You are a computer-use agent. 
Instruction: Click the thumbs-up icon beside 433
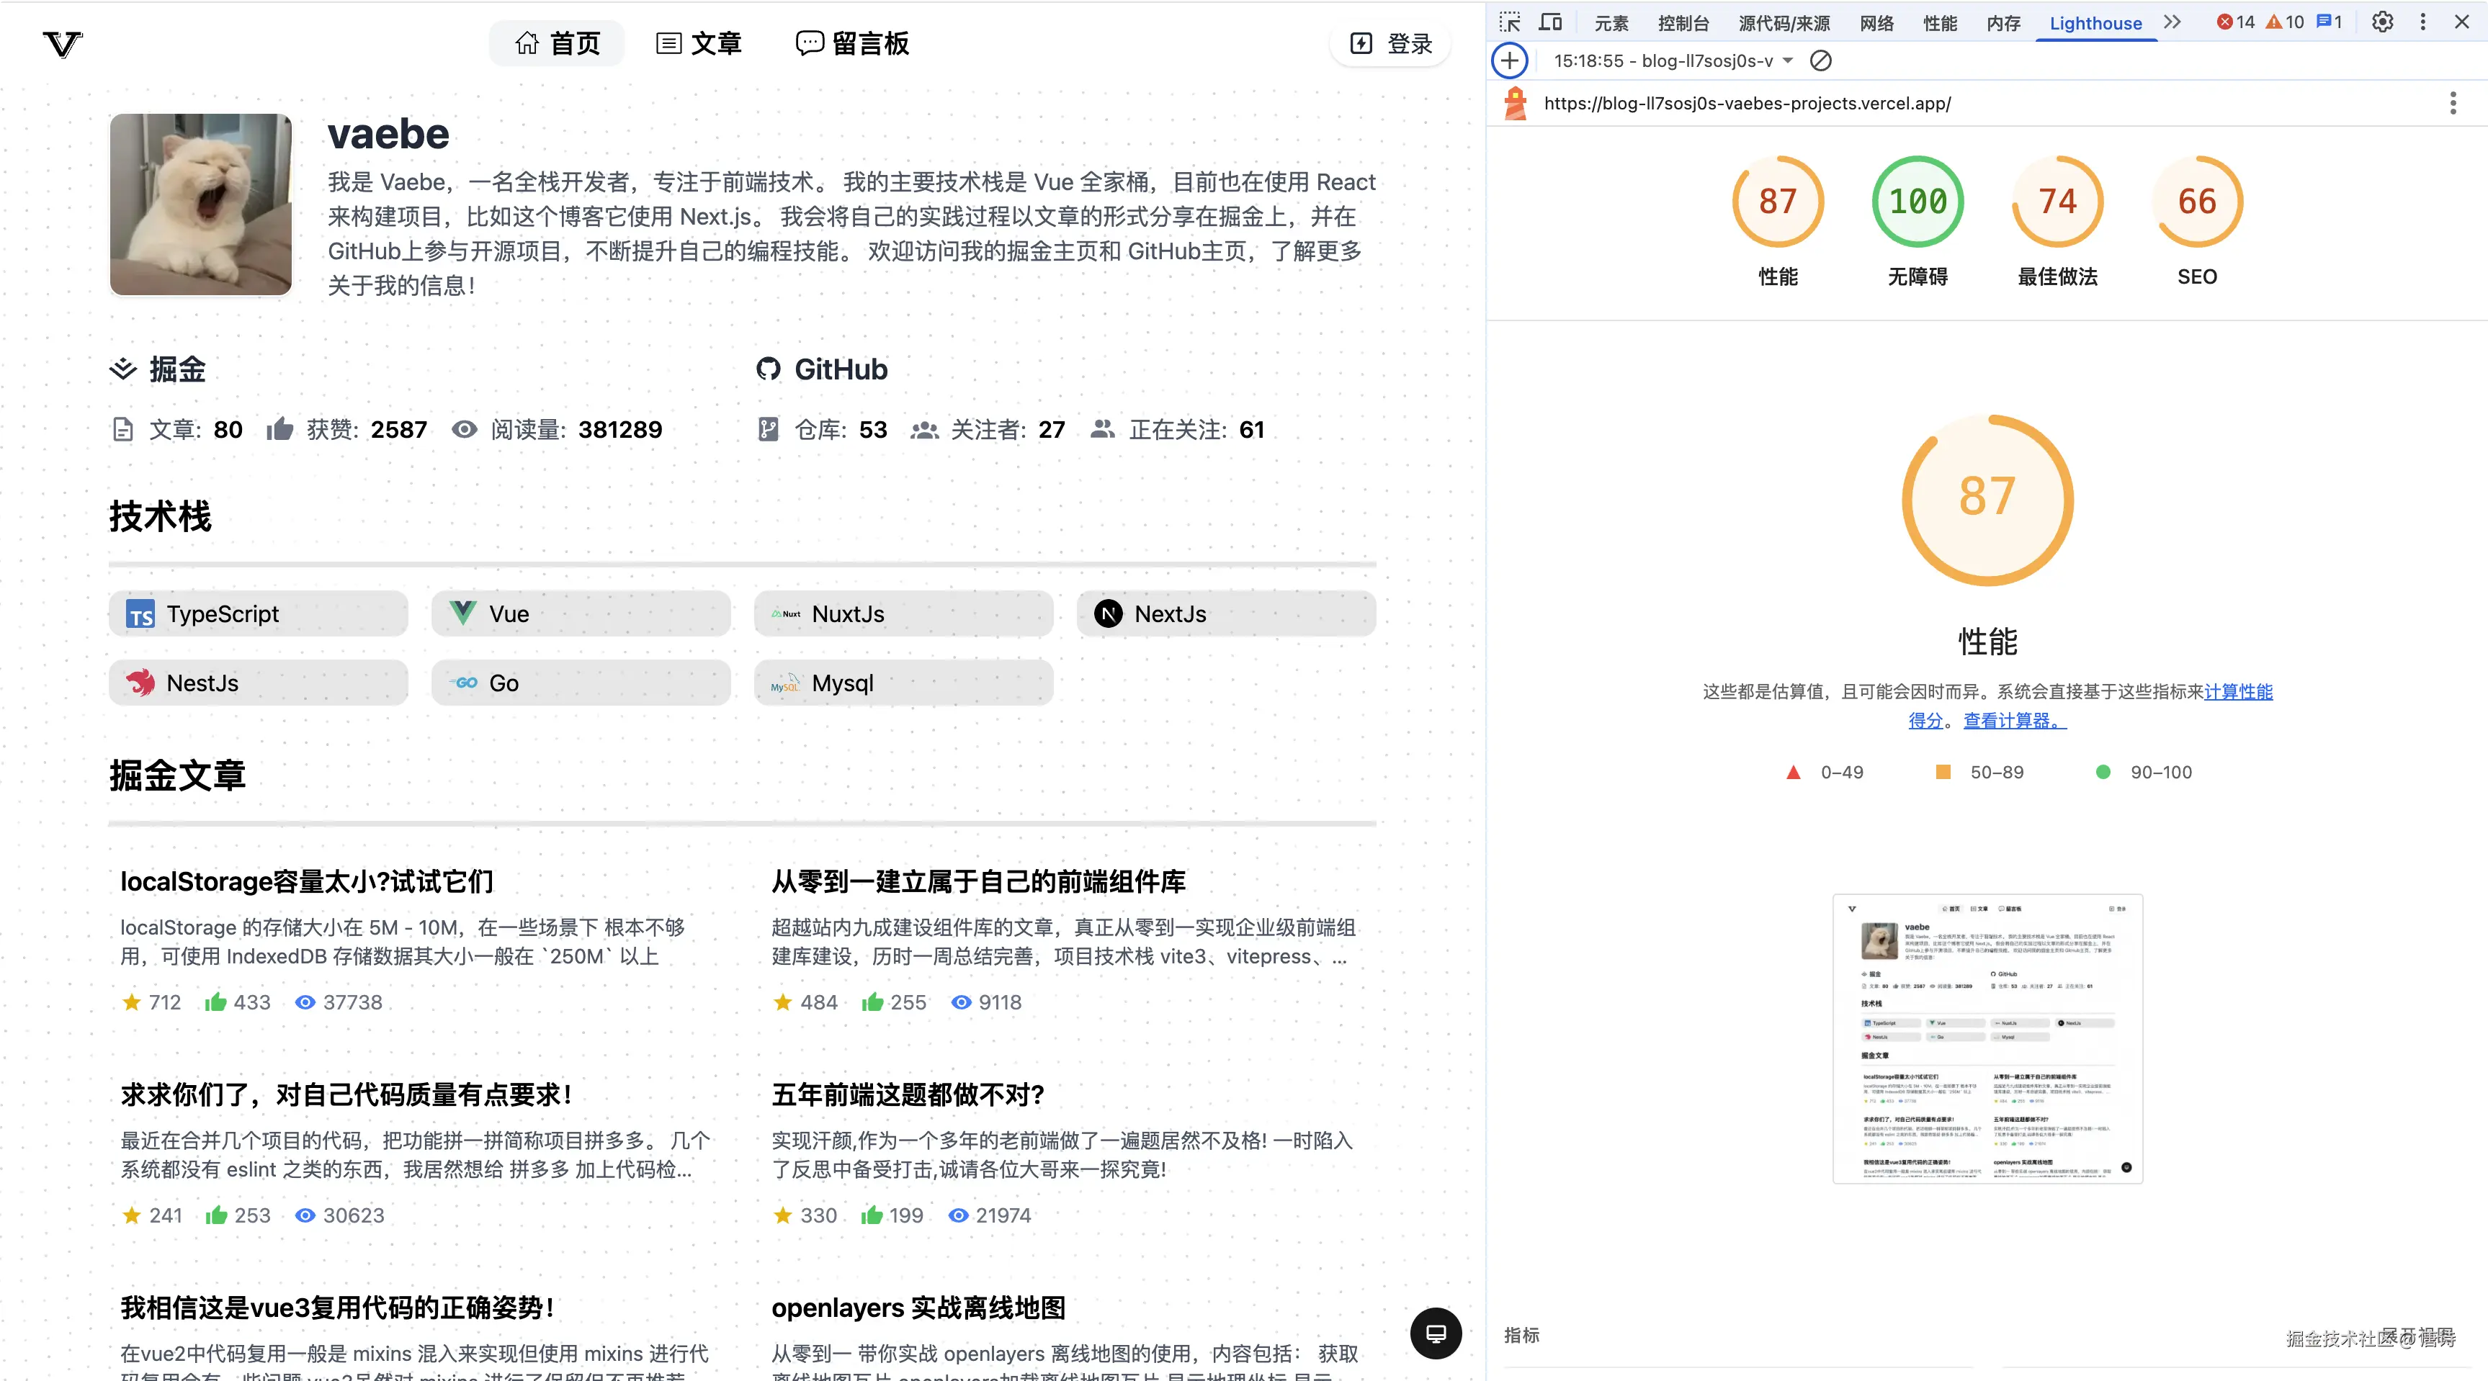tap(215, 1002)
